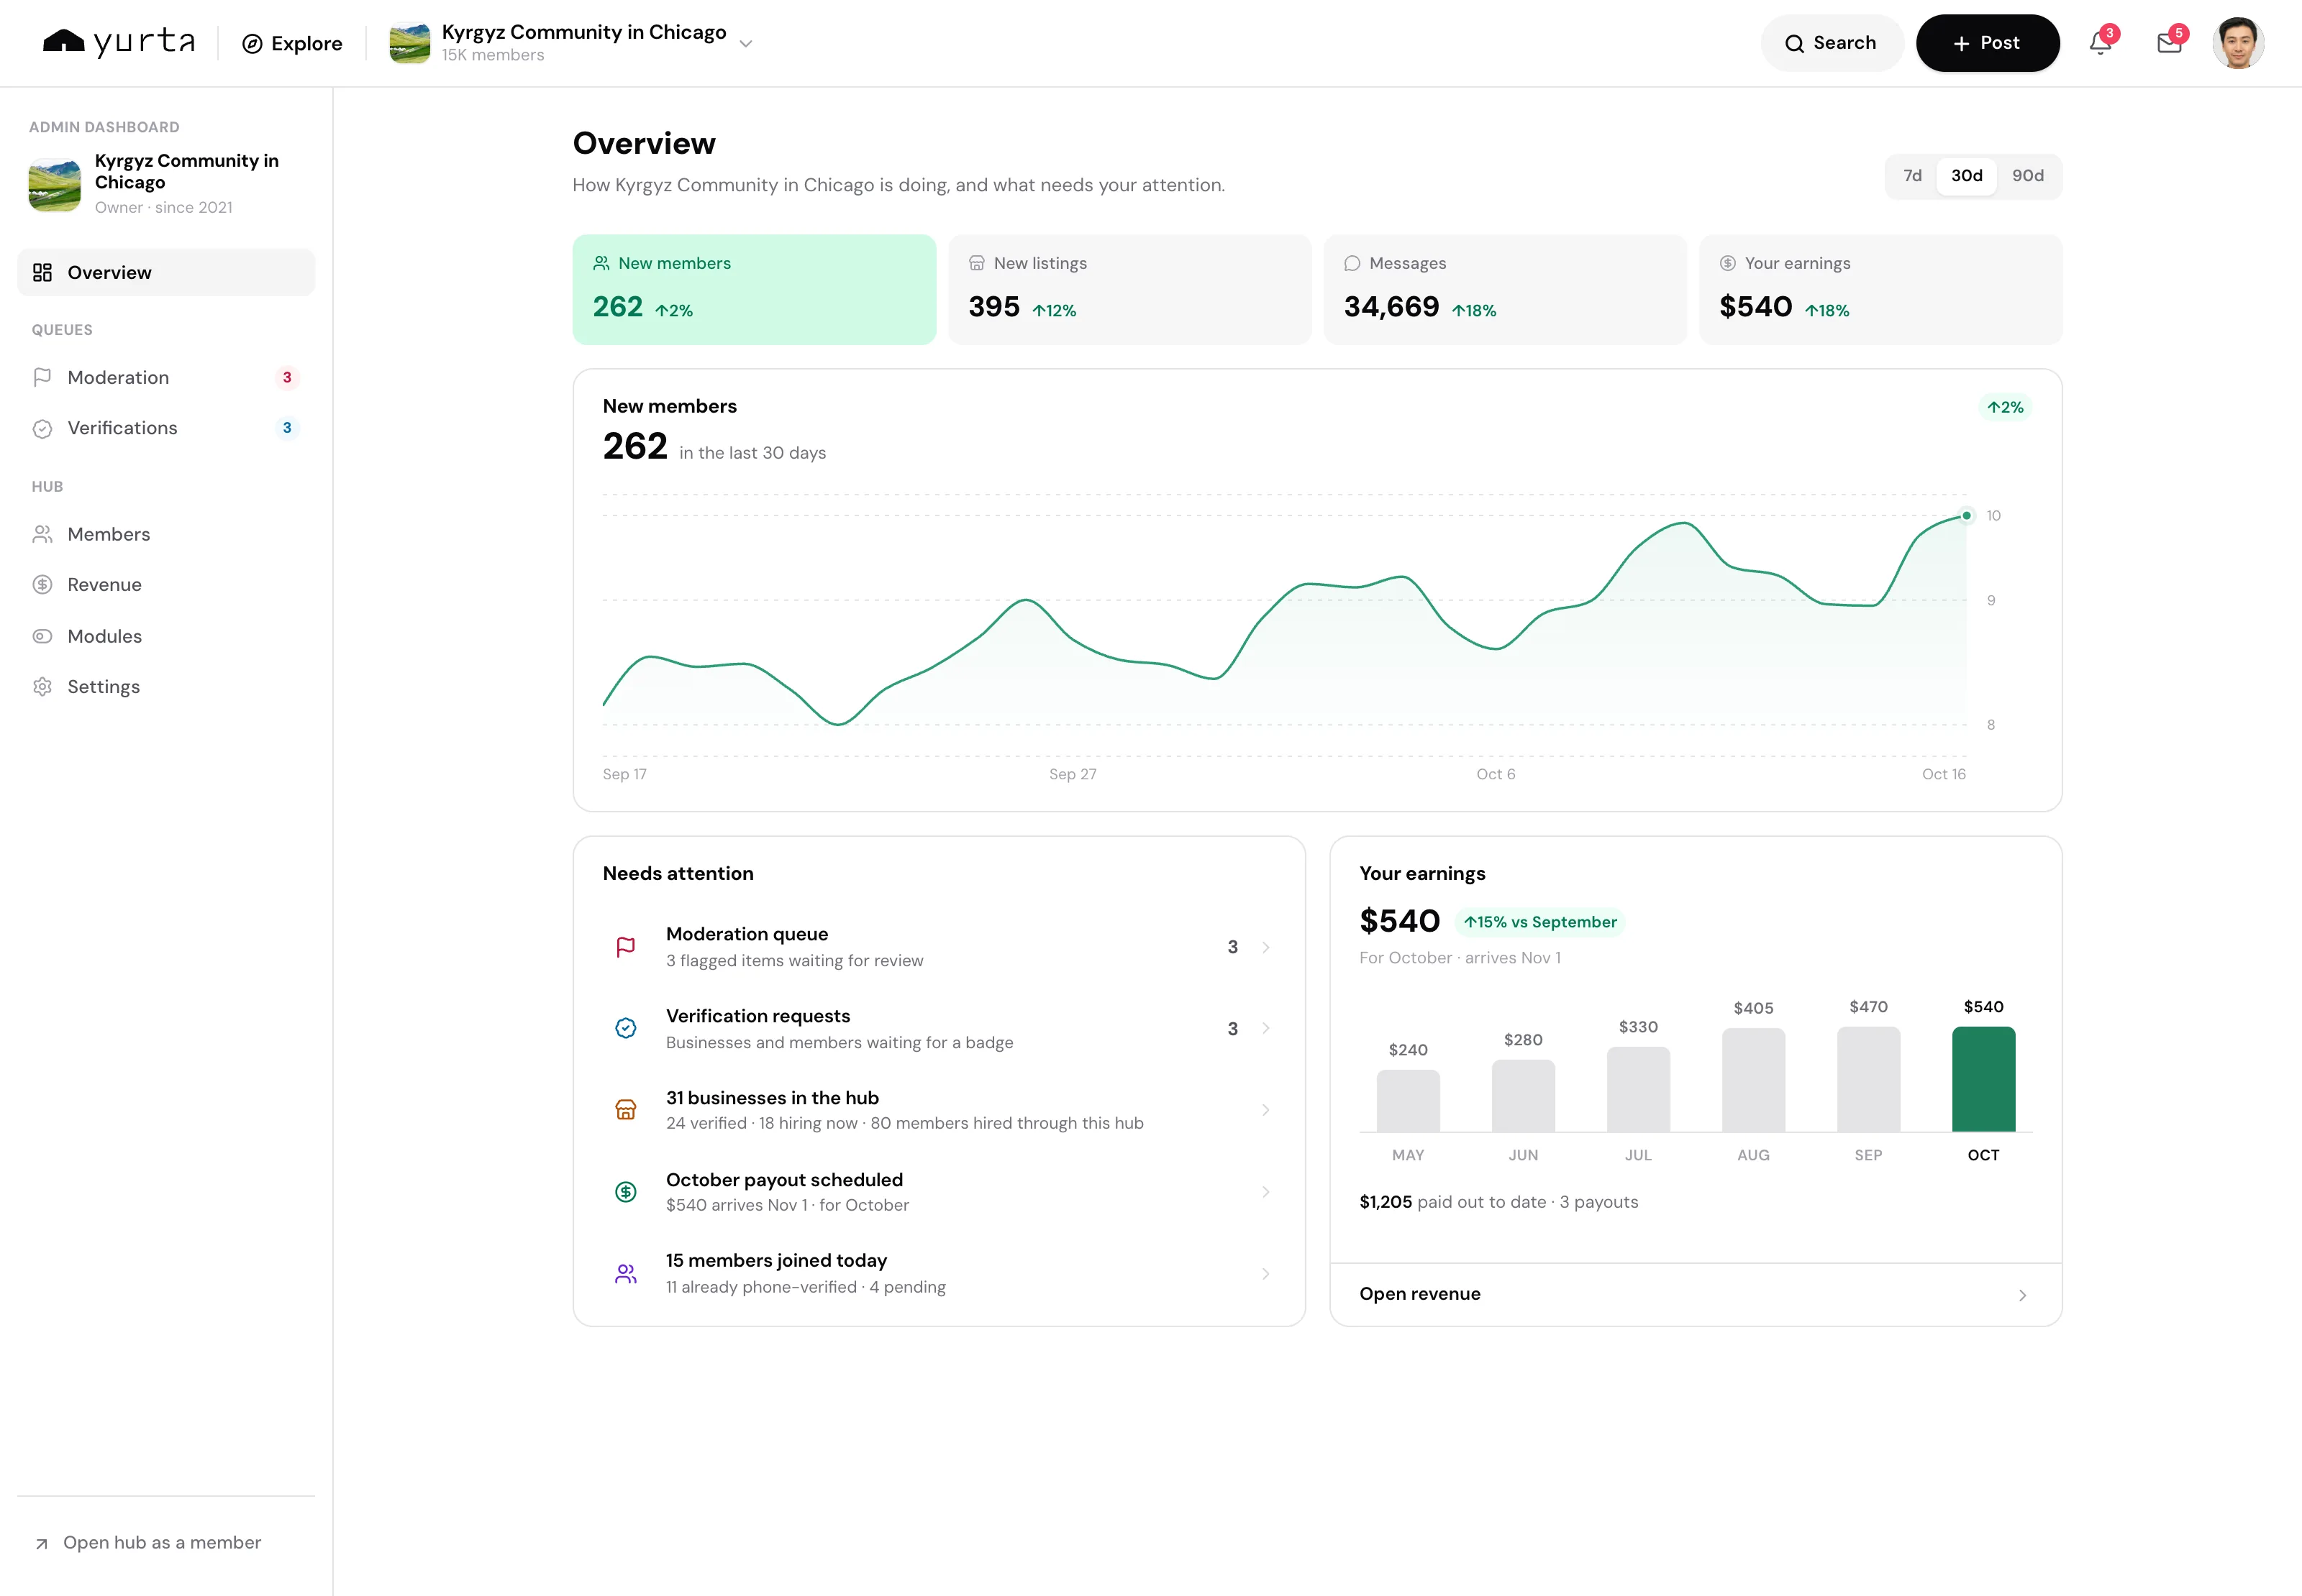Click the 15% vs September badge
Image resolution: width=2302 pixels, height=1596 pixels.
point(1539,922)
